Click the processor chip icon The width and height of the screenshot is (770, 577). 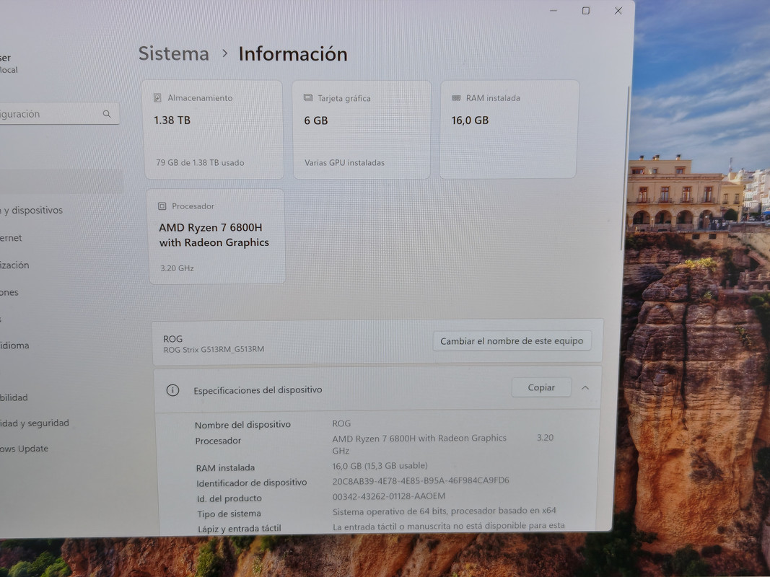tap(162, 206)
